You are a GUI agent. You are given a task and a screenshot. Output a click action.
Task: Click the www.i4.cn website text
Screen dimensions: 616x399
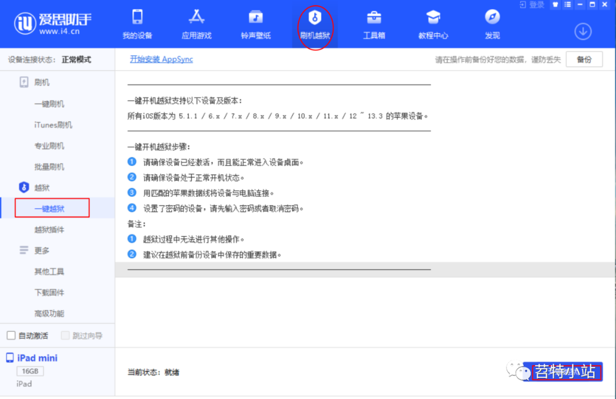tap(59, 31)
